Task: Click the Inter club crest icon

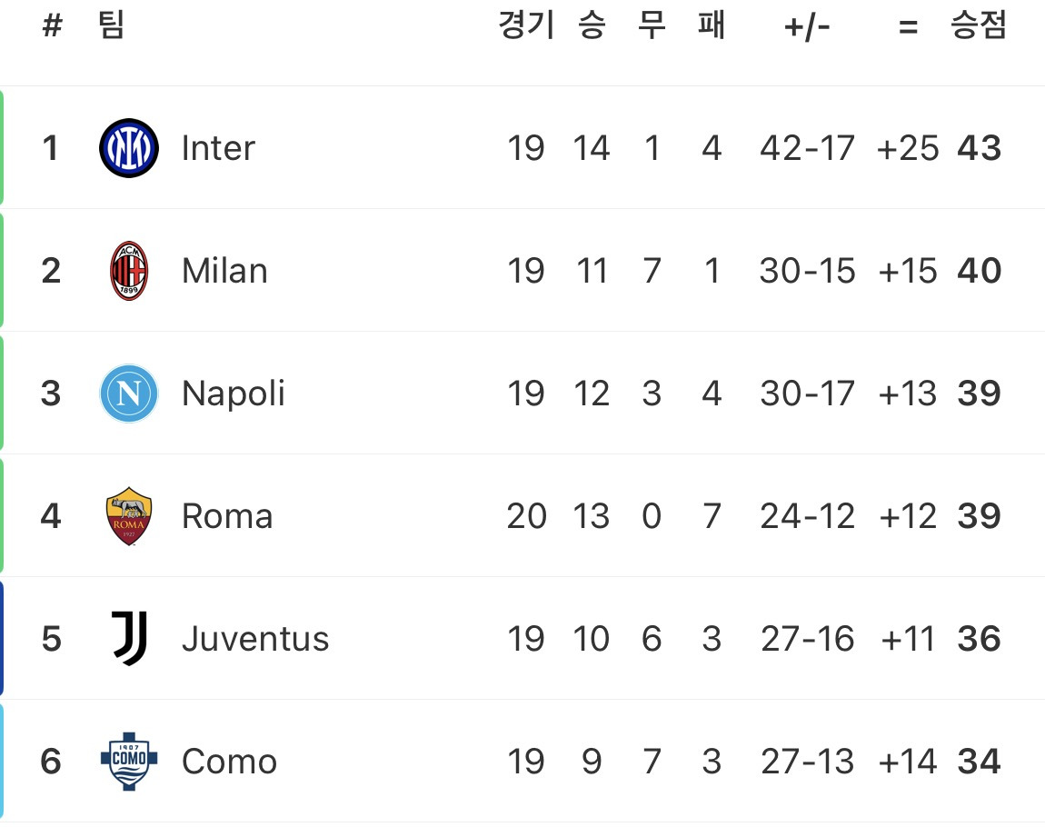Action: pos(129,148)
